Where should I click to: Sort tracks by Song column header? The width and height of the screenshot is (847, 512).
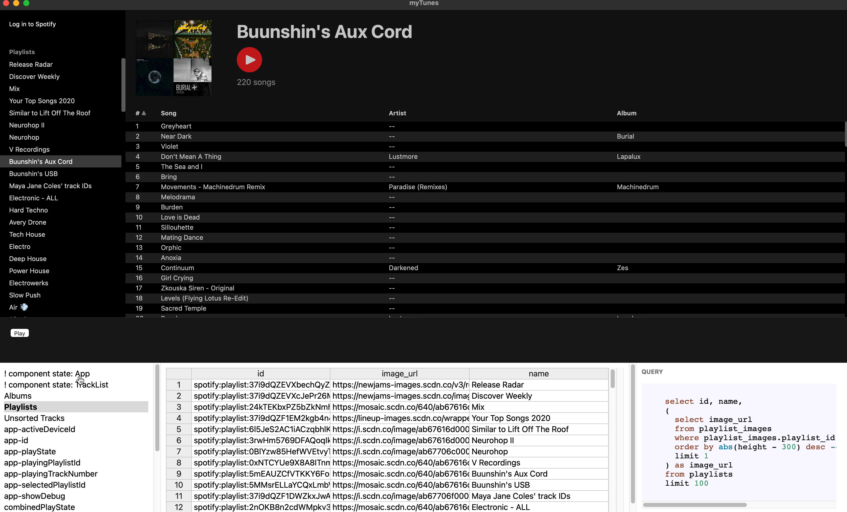click(168, 113)
